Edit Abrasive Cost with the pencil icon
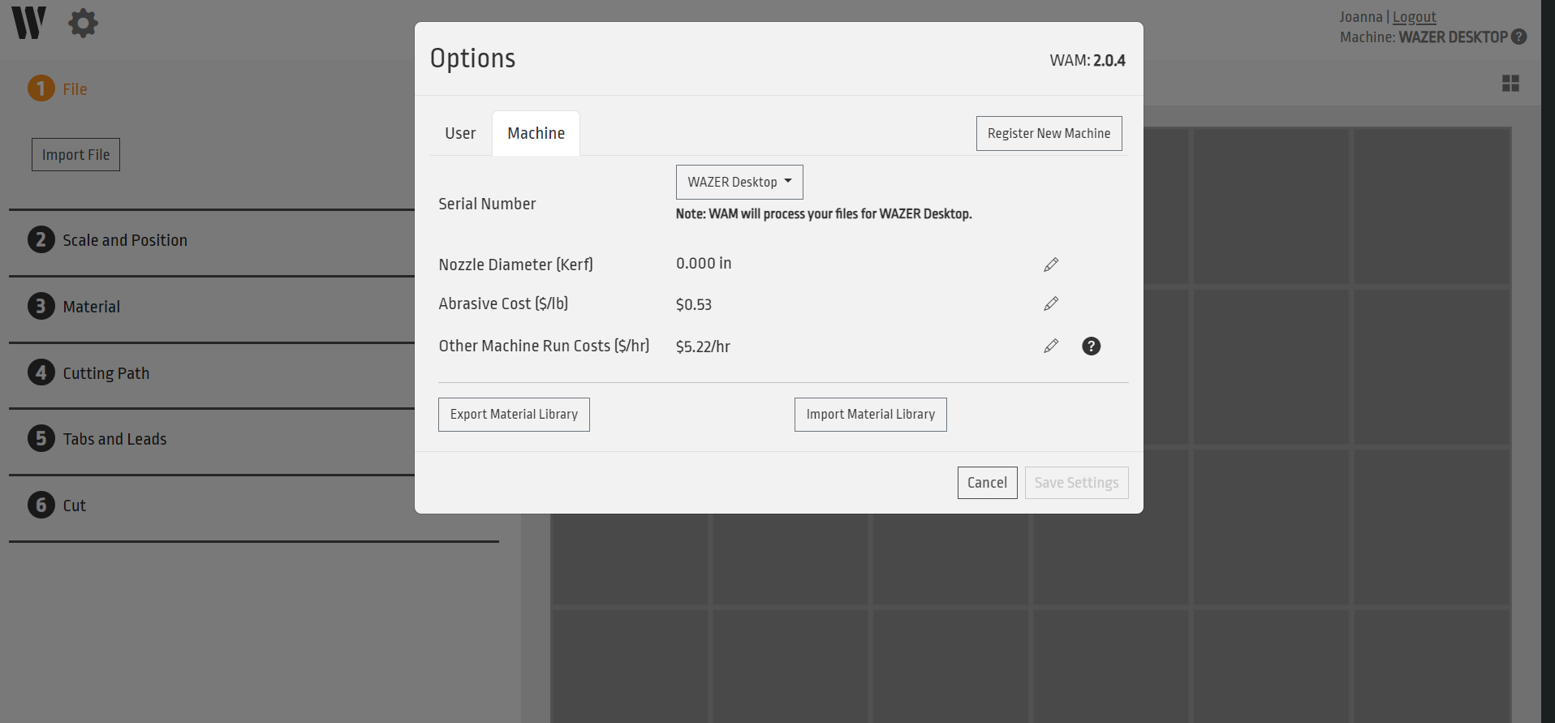1555x723 pixels. coord(1051,303)
